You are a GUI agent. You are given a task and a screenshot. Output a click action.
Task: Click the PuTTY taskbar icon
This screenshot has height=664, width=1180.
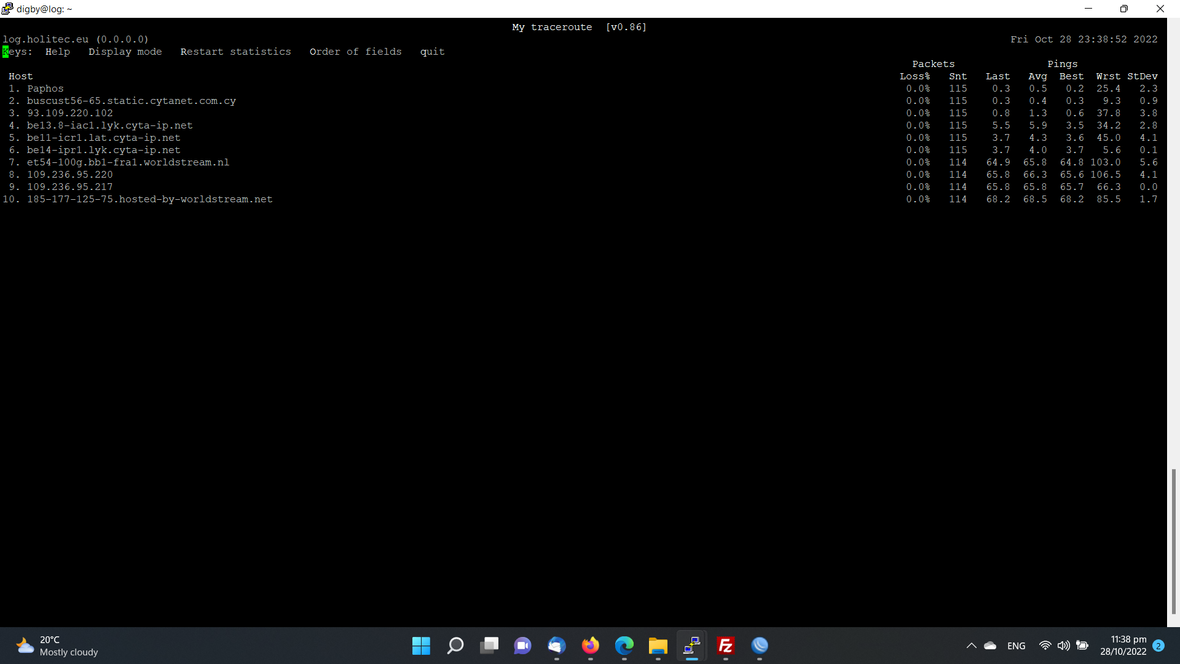point(692,646)
